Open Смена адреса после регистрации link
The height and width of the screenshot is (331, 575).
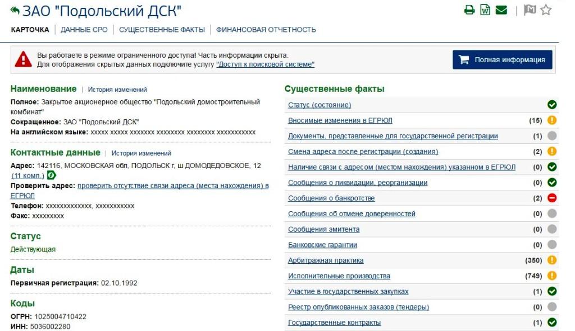363,151
